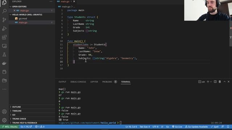Screen dimensions: 232x130
Task: Expand Trunk Help & Feedback section
Action: coord(25,123)
